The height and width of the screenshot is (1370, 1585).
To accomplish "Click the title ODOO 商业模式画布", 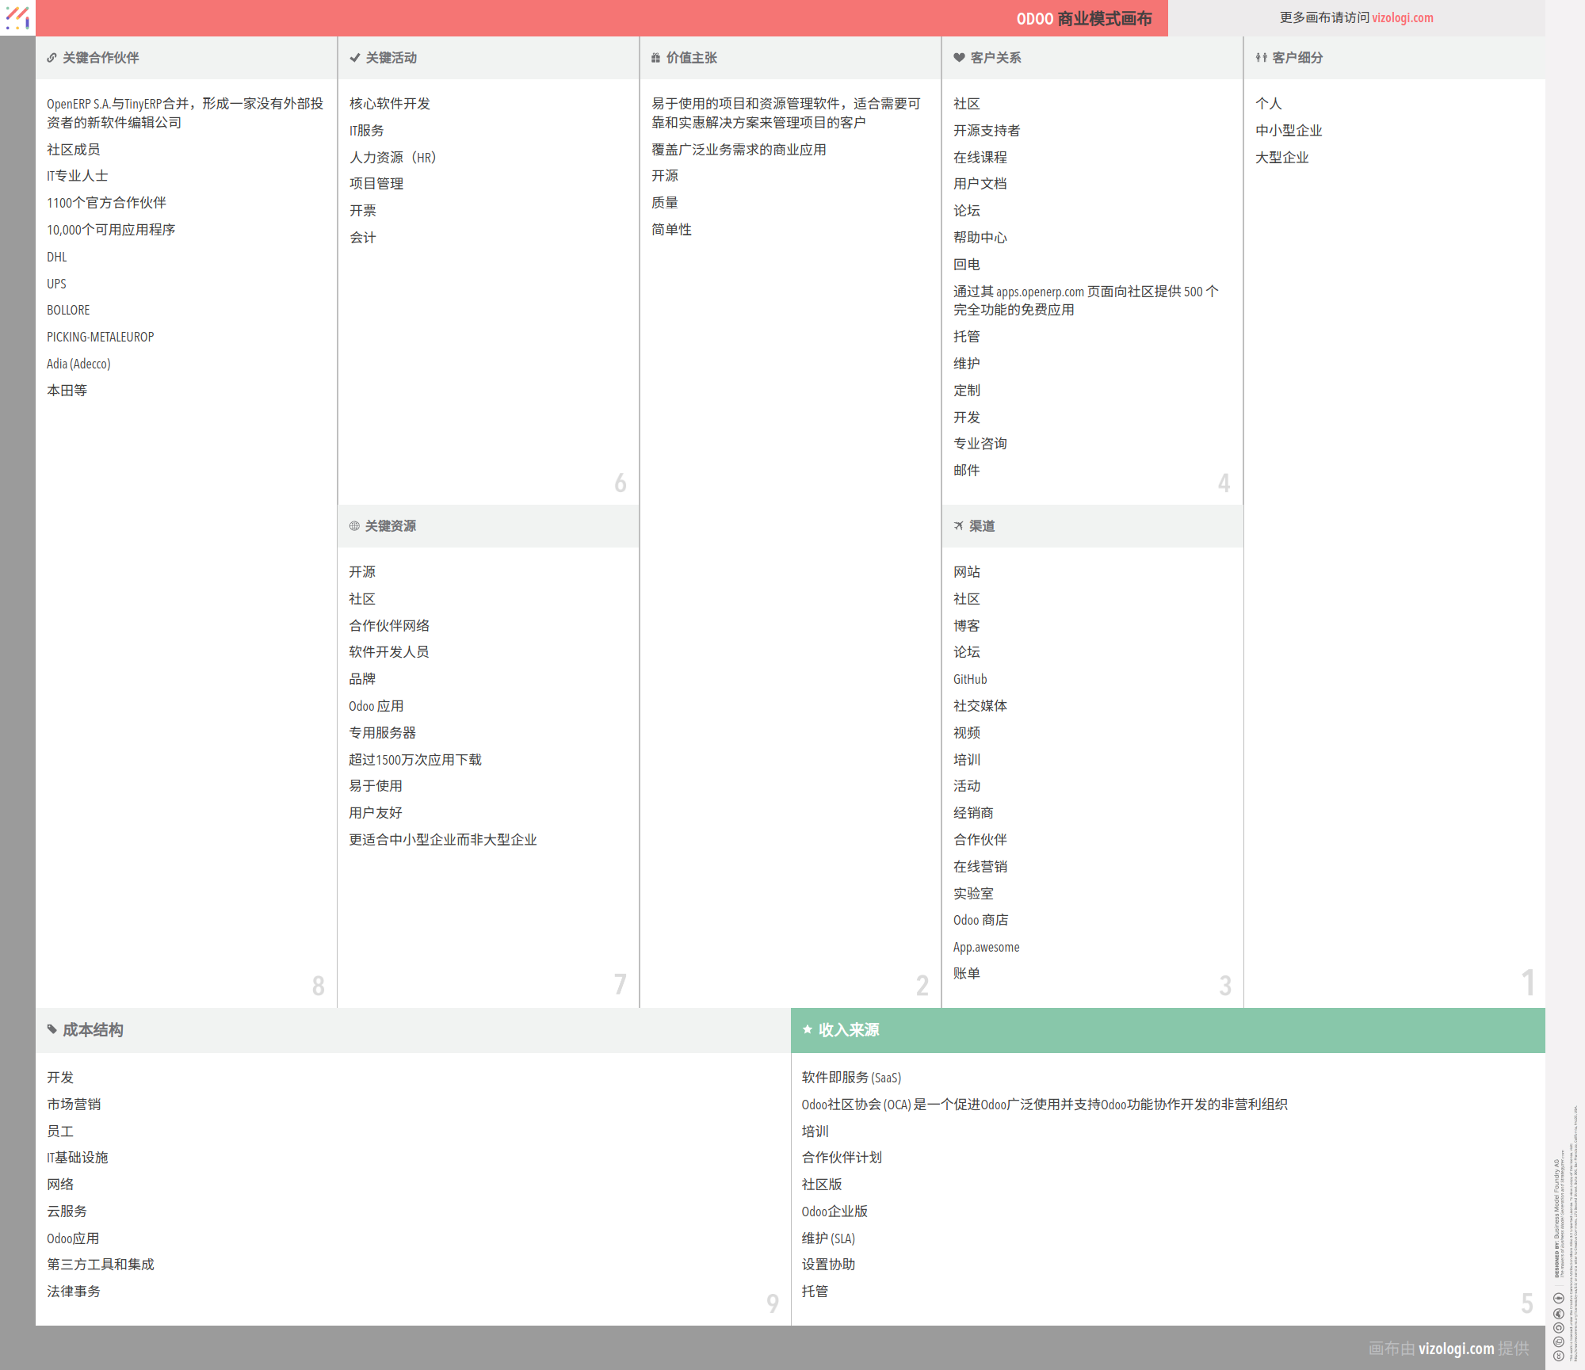I will (x=1084, y=17).
